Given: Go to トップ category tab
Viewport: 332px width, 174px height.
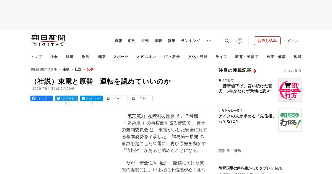Looking at the screenshot, I should pos(36,57).
